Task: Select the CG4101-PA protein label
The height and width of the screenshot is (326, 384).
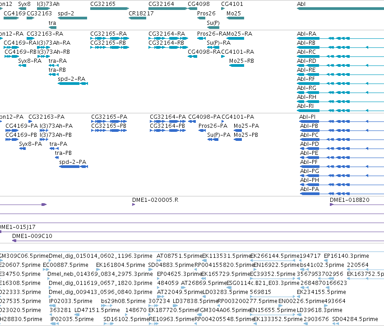Action: (x=238, y=116)
